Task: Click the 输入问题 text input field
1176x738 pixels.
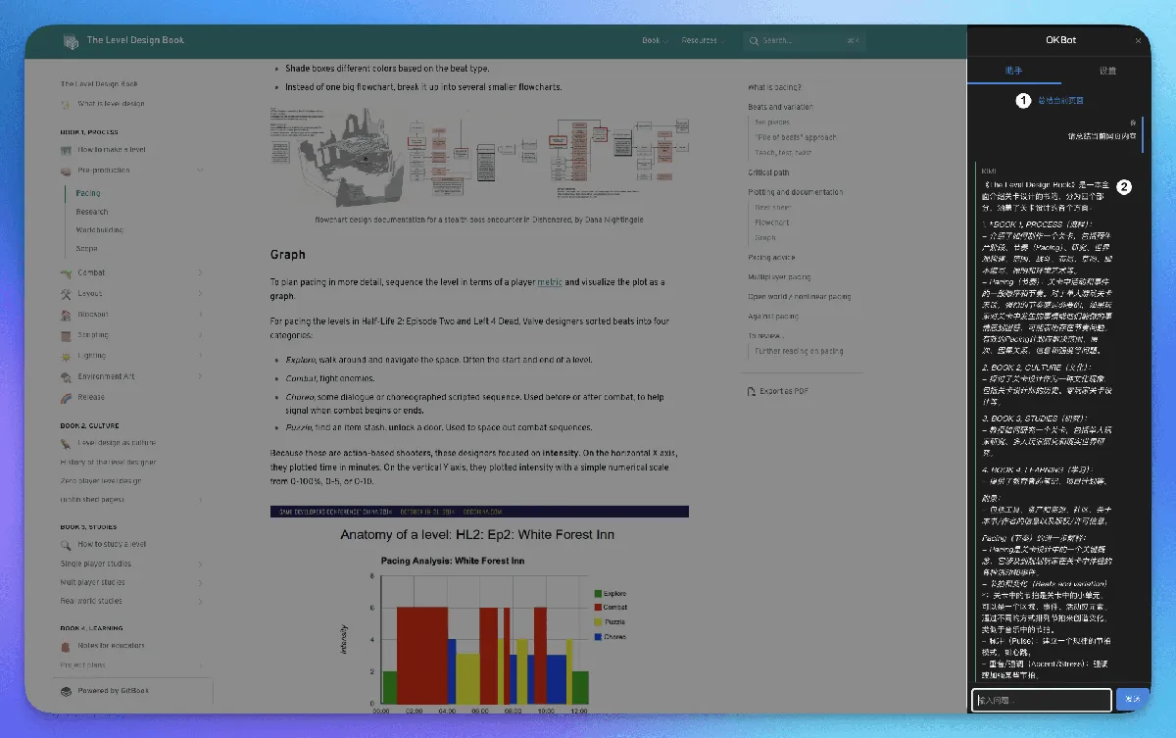Action: coord(1041,700)
